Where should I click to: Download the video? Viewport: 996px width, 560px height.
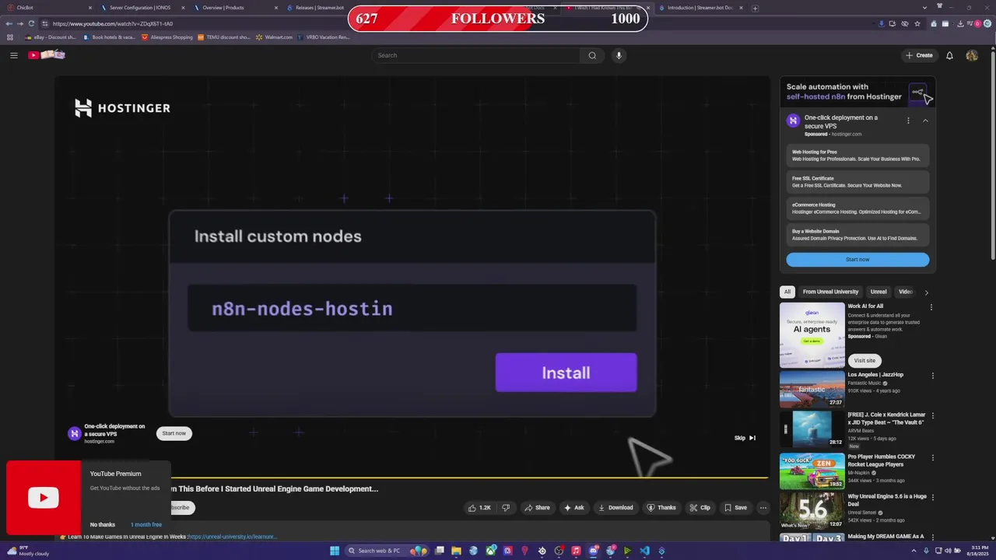[x=615, y=508]
